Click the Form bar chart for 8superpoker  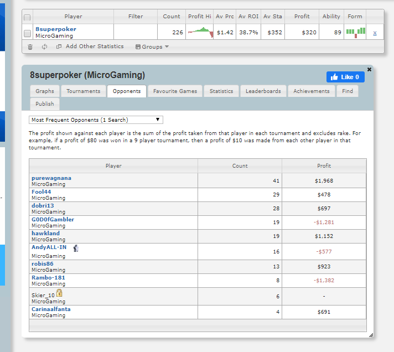[356, 33]
